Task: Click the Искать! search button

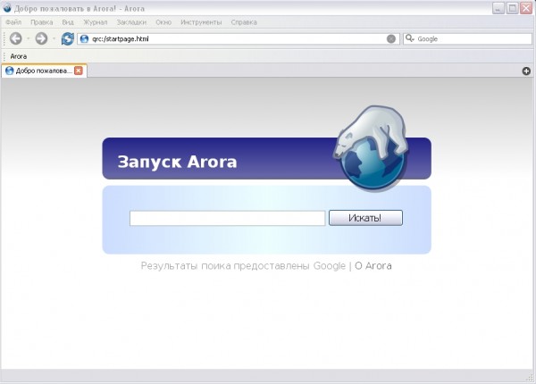Action: [365, 218]
